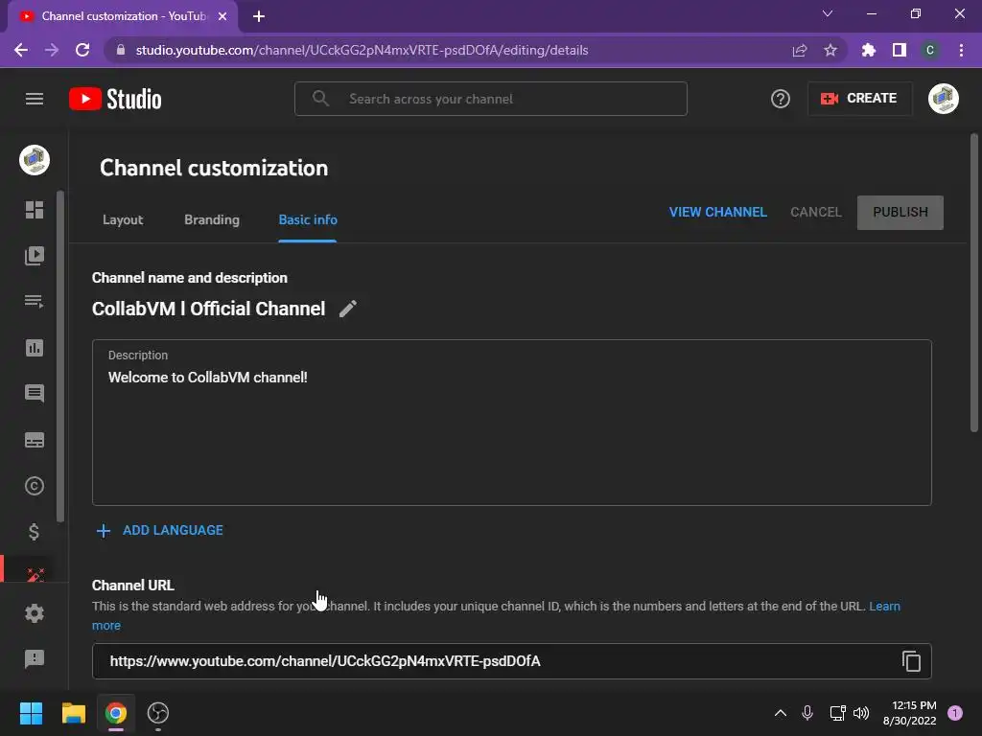
Task: Open Dashboard from sidebar
Action: coord(35,210)
